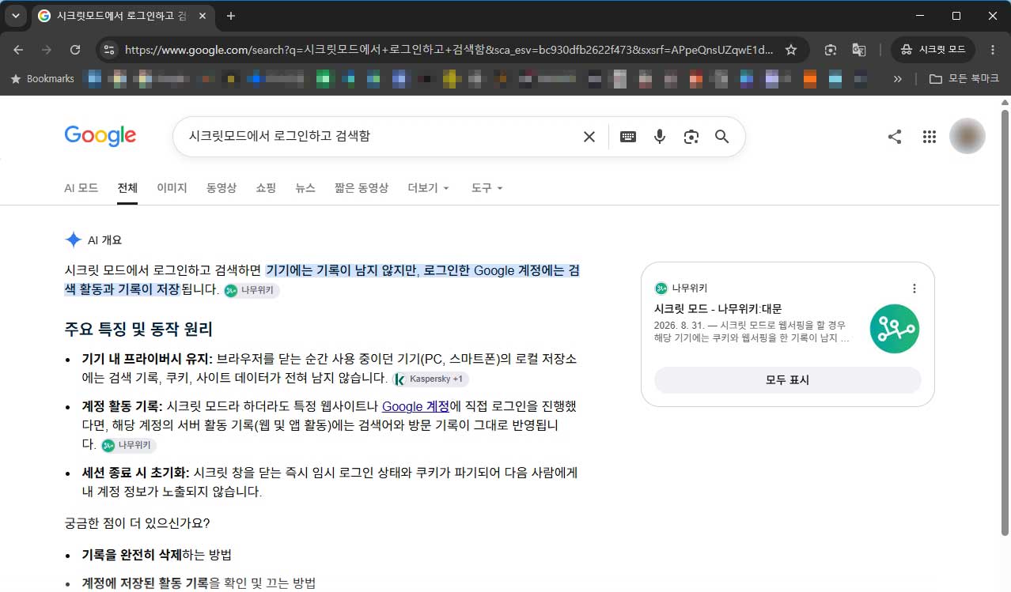Switch to 이미지 results tab
This screenshot has height=592, width=1011.
[x=172, y=188]
